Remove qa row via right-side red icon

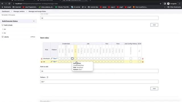pos(143,62)
